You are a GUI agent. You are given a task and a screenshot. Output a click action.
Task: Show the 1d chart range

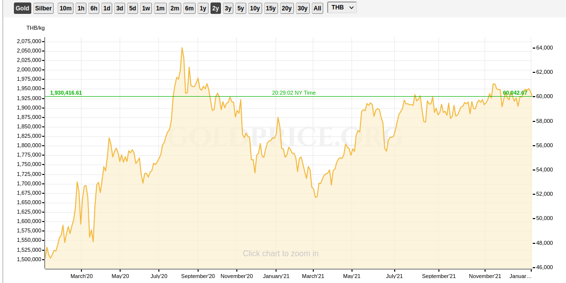(107, 8)
